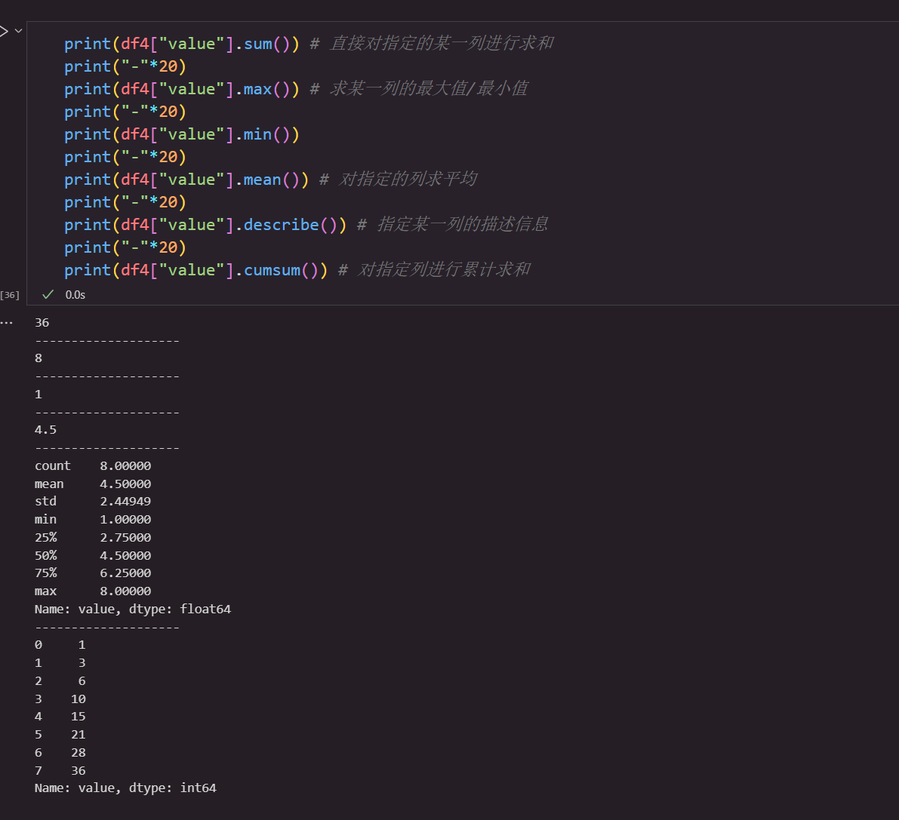Click the max 8.00000 output row
The image size is (899, 820).
93,591
